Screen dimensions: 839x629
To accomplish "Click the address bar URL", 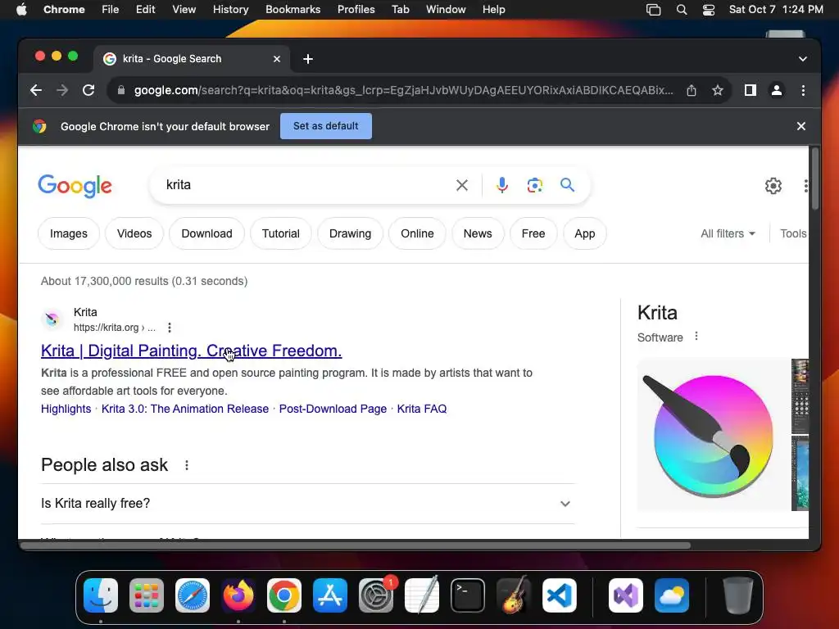I will coord(403,90).
